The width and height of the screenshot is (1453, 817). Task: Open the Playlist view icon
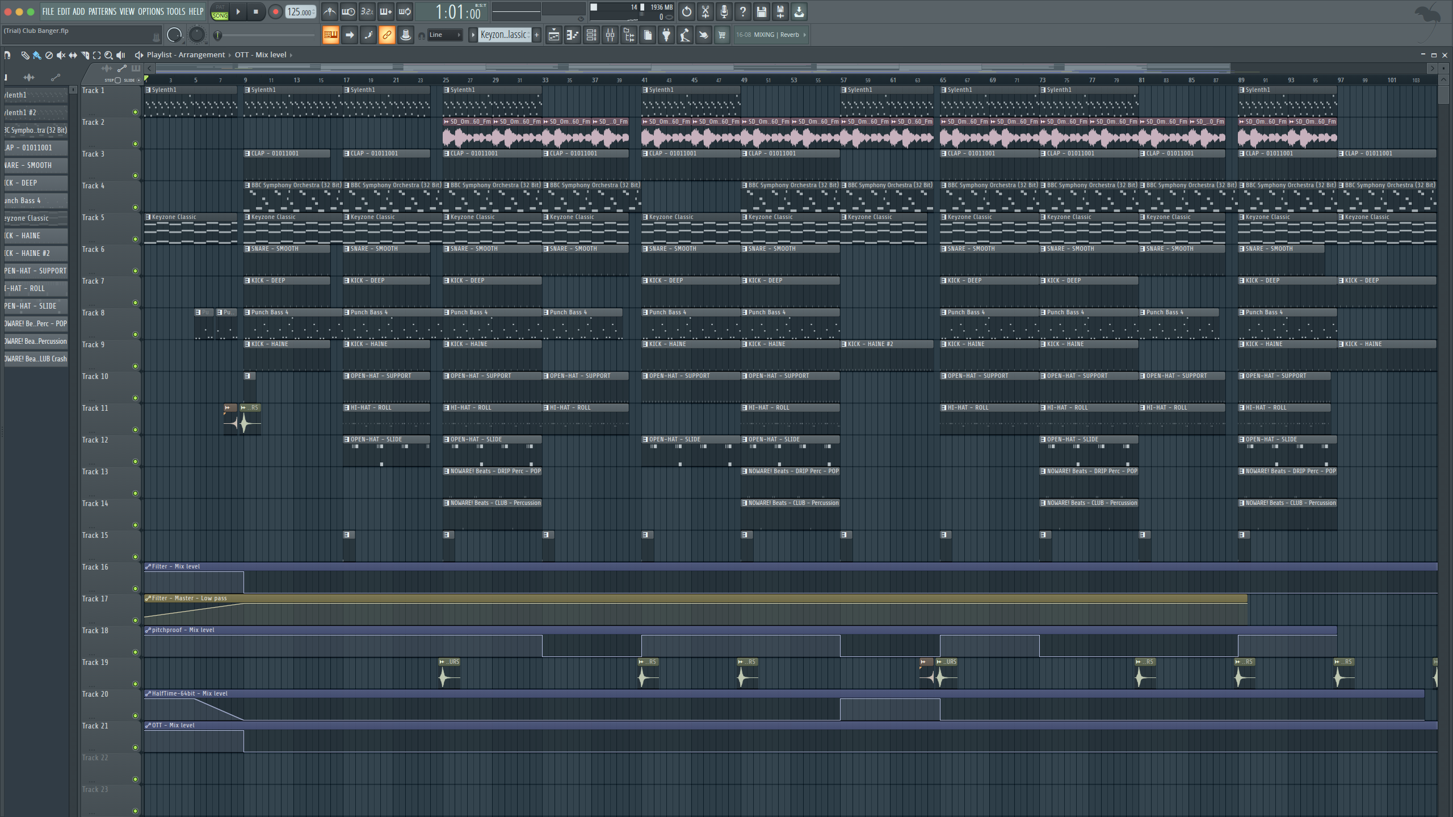pyautogui.click(x=553, y=35)
